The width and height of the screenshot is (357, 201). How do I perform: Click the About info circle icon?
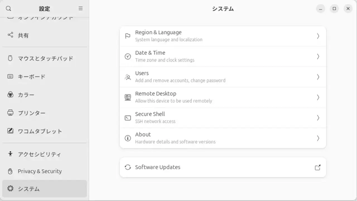point(128,138)
